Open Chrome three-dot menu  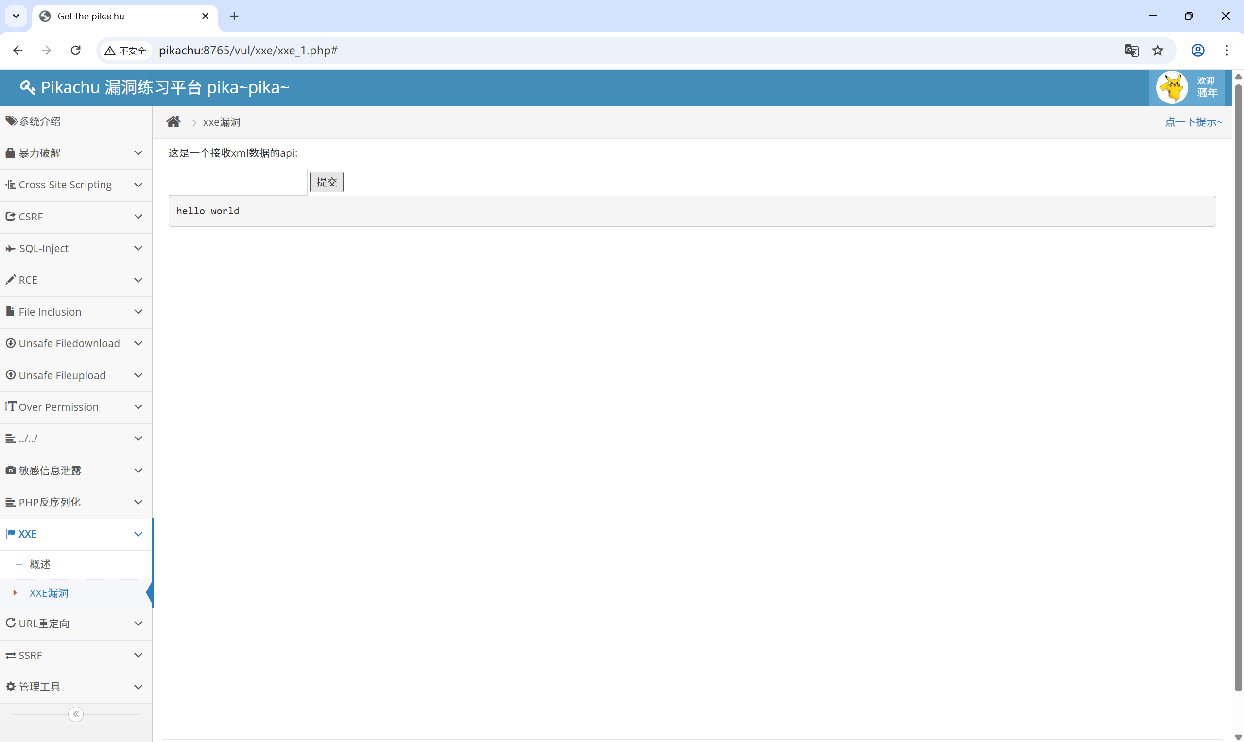(x=1226, y=50)
